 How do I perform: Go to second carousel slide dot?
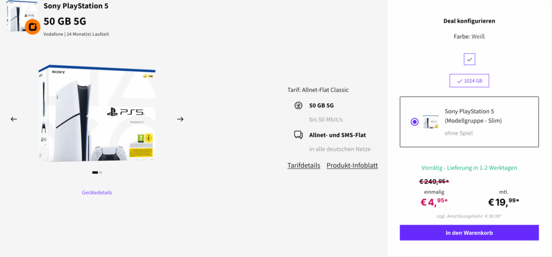pos(101,172)
